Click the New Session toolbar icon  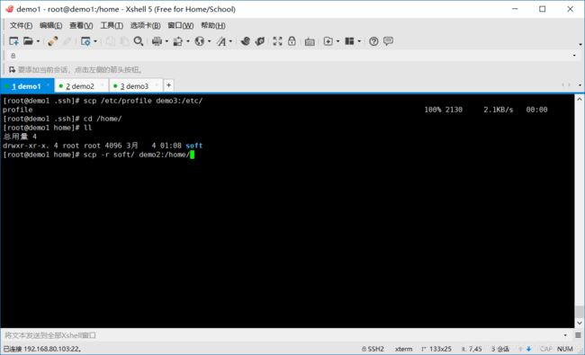[13, 41]
